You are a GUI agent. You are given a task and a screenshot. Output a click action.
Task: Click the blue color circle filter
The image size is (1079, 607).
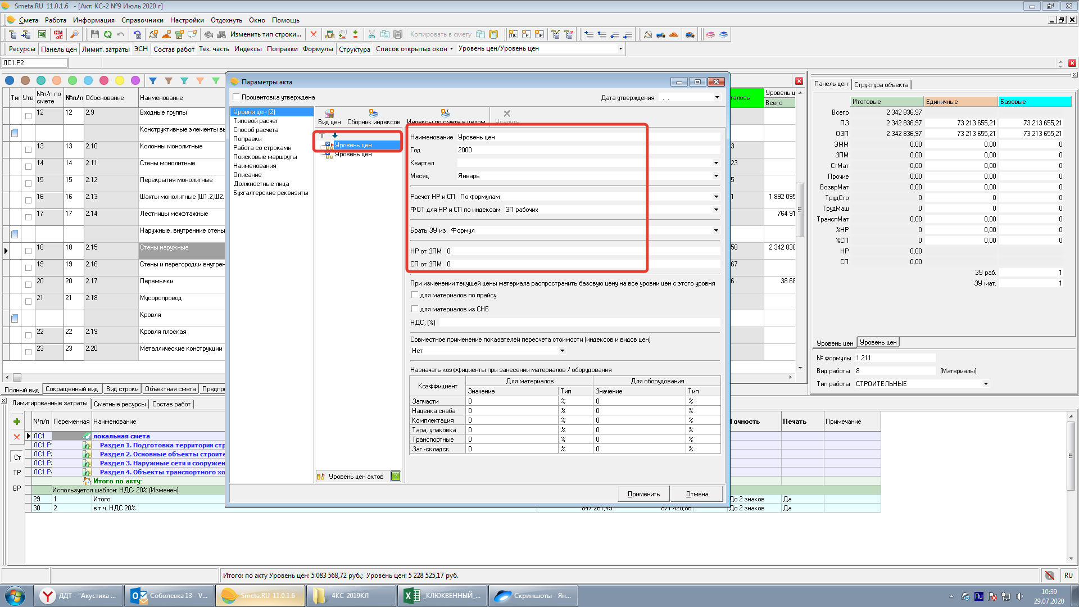point(10,80)
